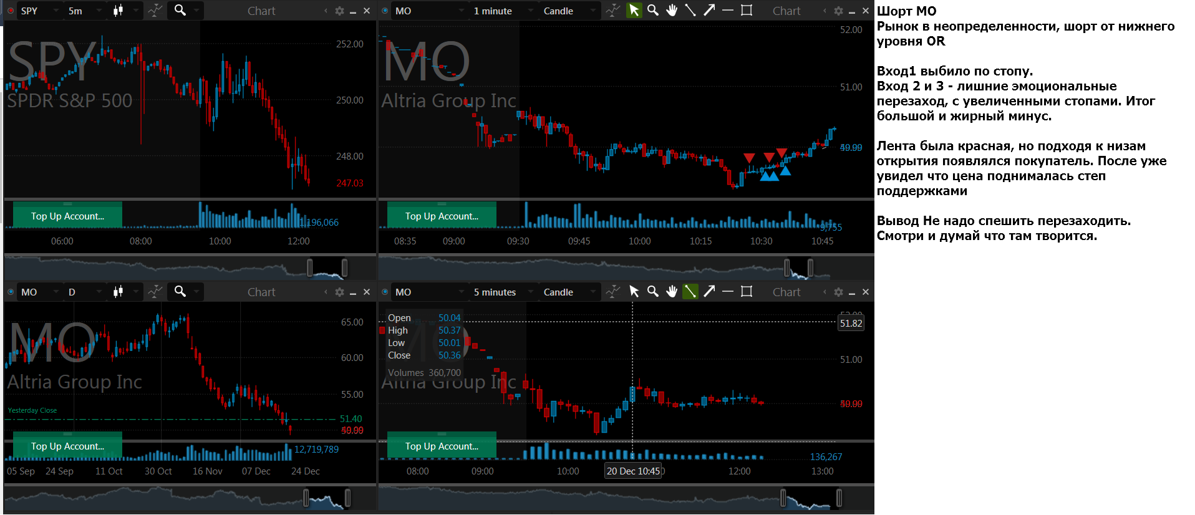Open the 5 minutes timeframe dropdown
The width and height of the screenshot is (1195, 515).
(x=504, y=291)
